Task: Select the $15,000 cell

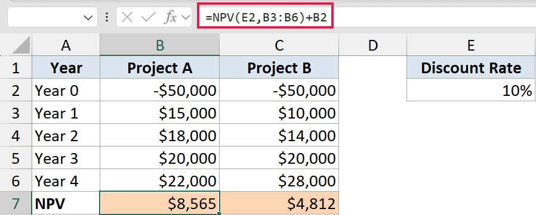Action: point(159,113)
